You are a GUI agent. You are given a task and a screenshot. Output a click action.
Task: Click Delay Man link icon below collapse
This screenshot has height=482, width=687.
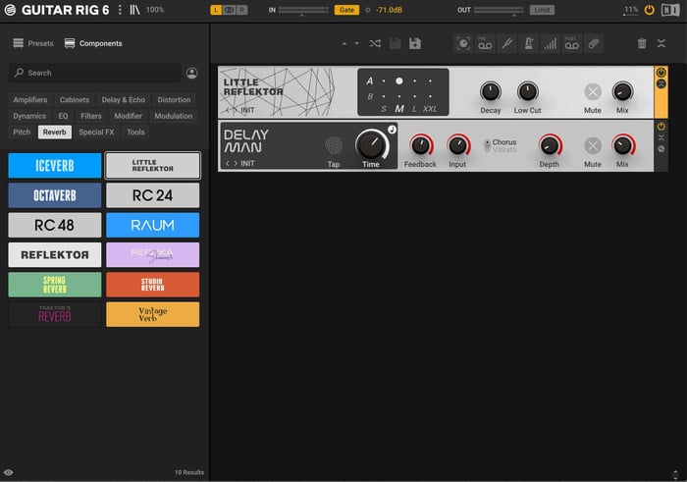click(x=661, y=149)
